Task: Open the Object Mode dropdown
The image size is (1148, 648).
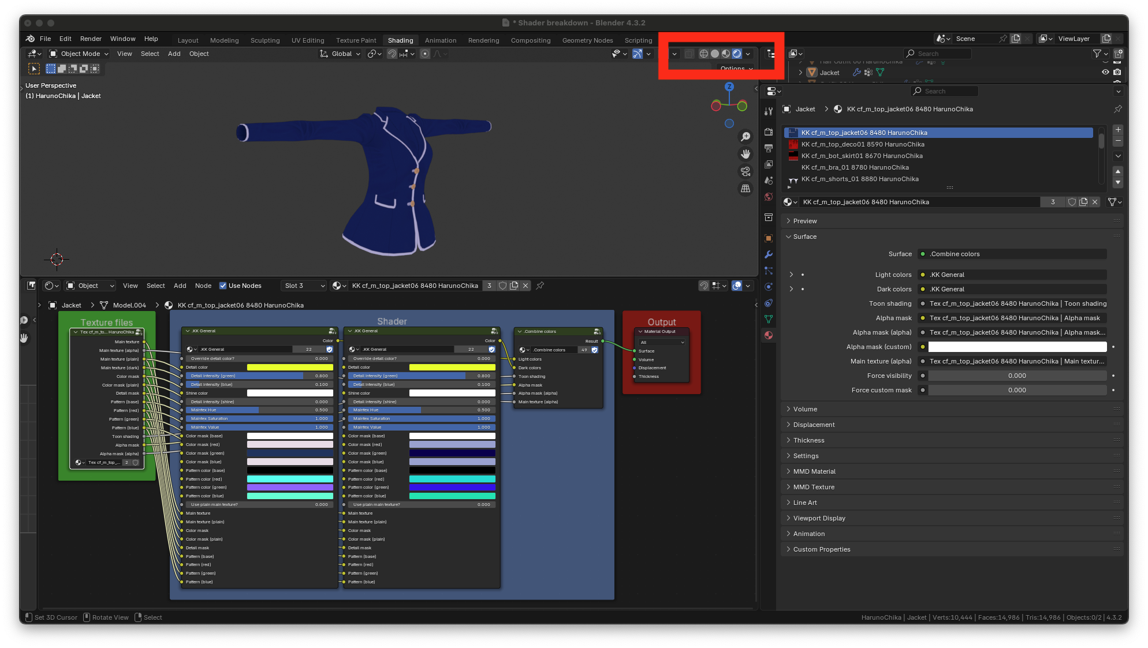Action: point(79,54)
